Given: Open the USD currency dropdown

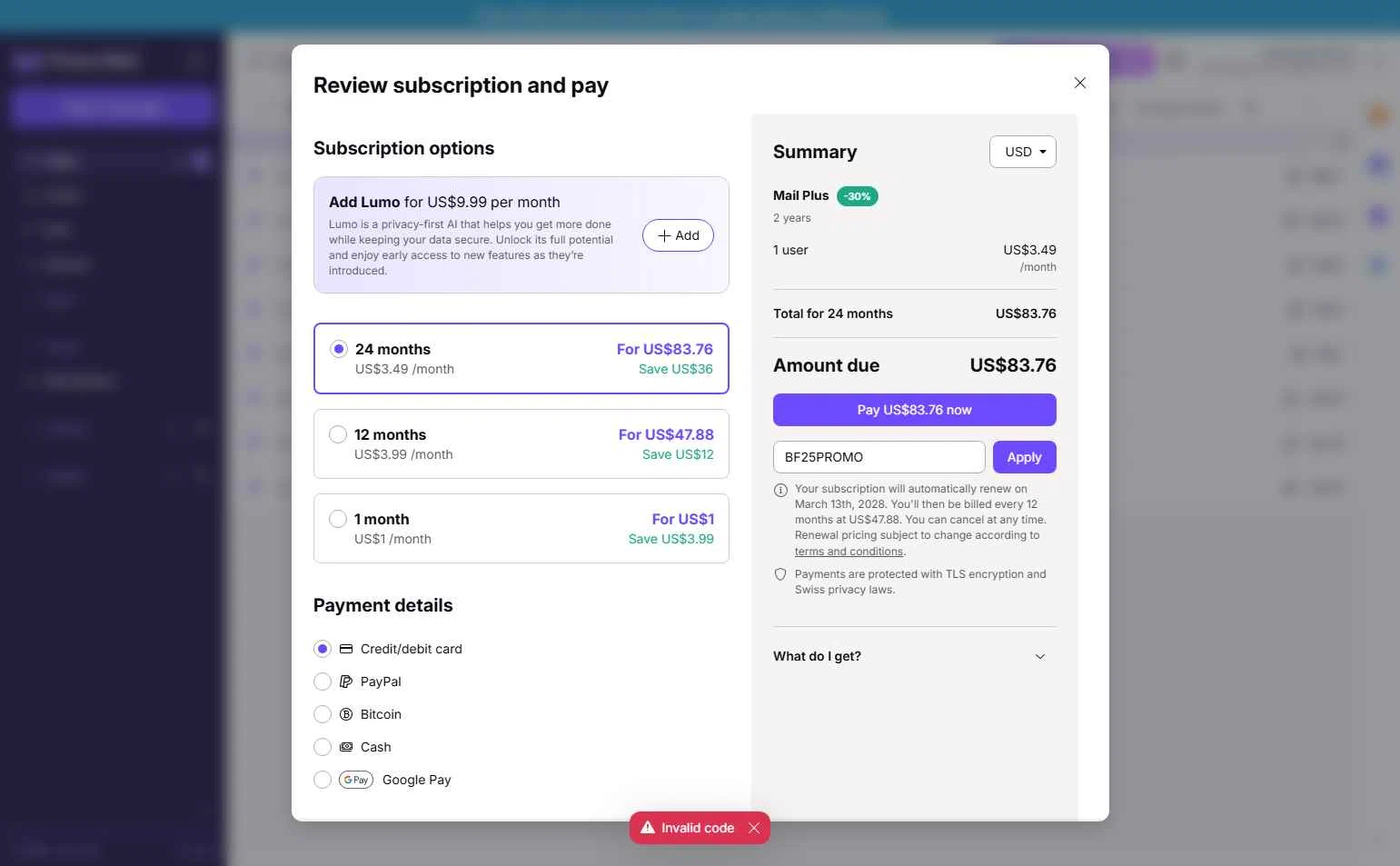Looking at the screenshot, I should tap(1023, 152).
